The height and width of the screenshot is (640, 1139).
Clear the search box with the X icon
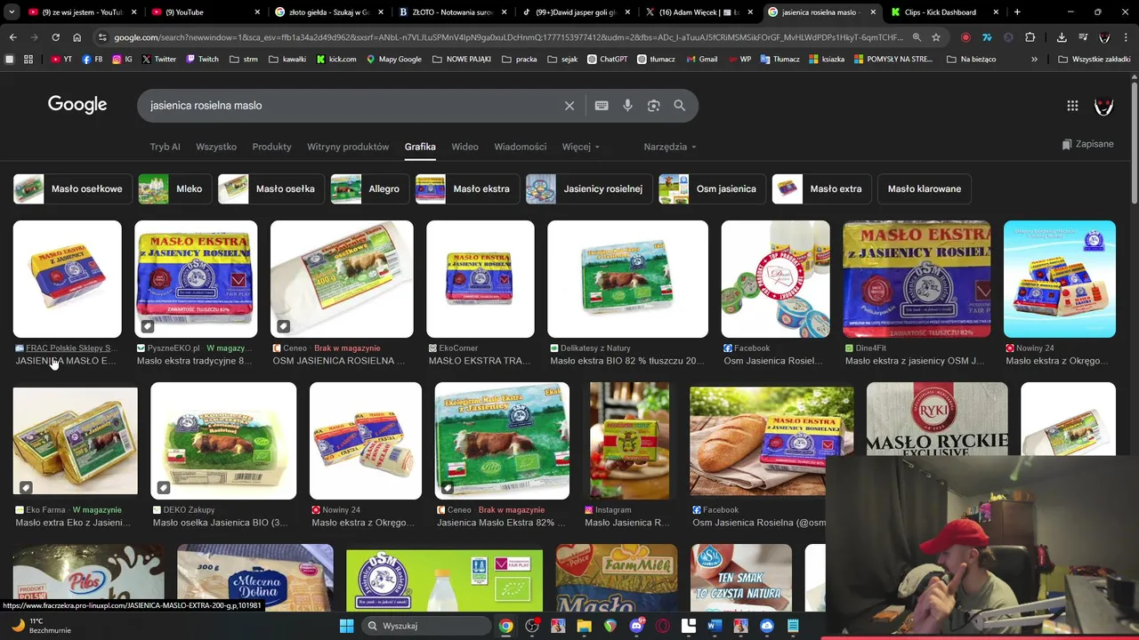click(569, 106)
